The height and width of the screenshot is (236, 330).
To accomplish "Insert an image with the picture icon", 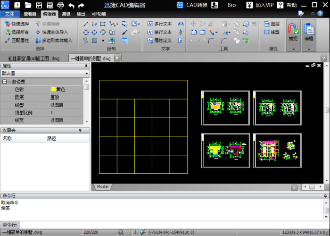I will (112, 40).
